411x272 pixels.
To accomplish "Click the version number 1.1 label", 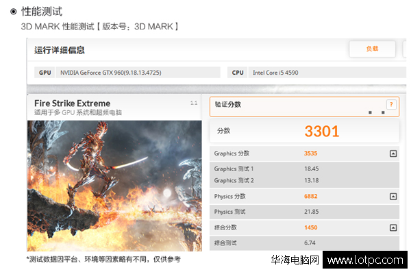I will 194,103.
